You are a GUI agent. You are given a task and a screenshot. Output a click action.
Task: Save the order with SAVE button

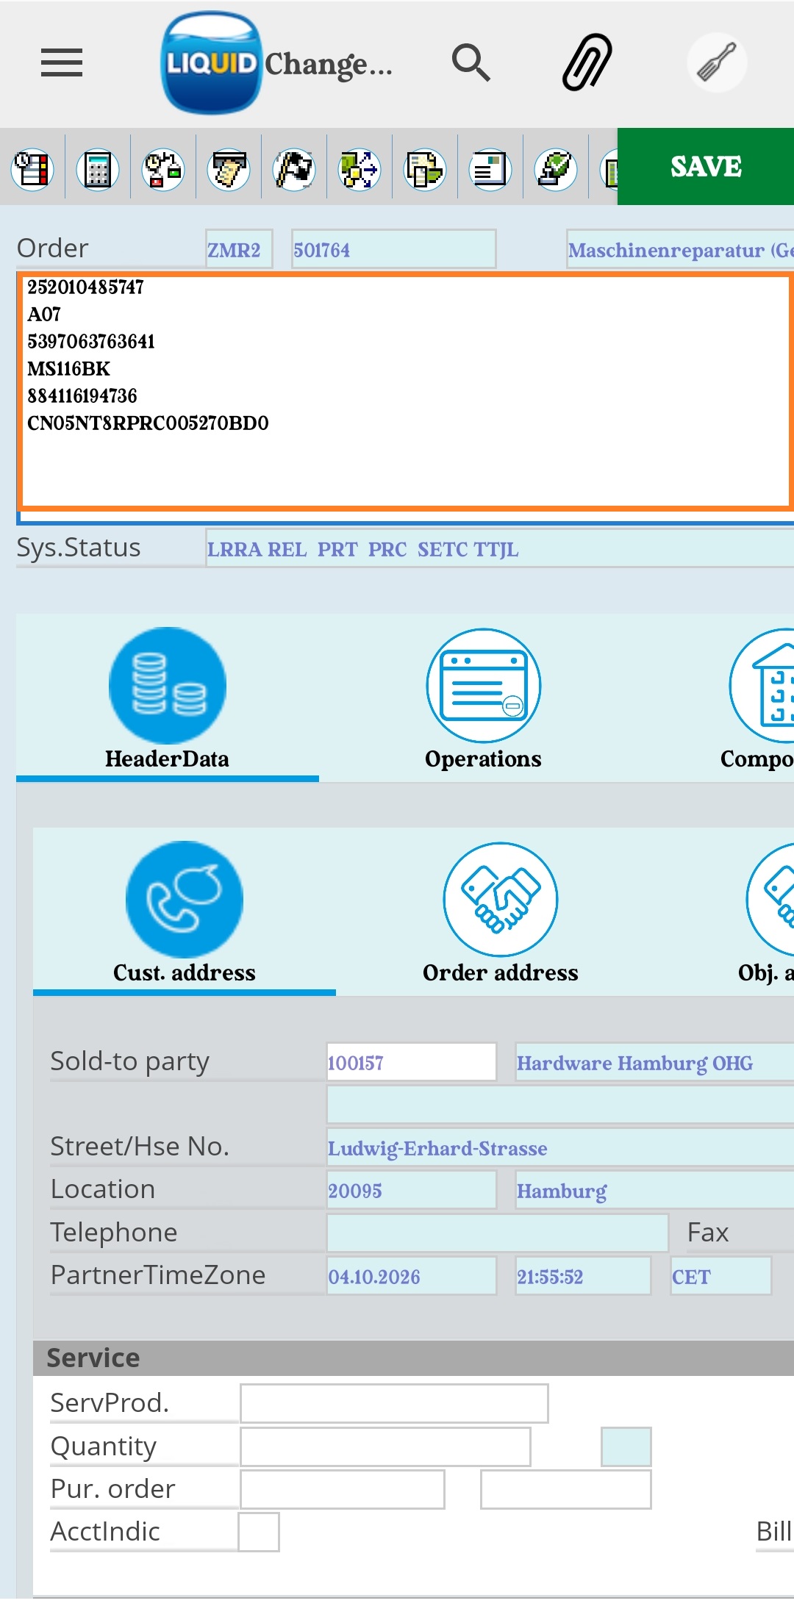click(x=706, y=167)
